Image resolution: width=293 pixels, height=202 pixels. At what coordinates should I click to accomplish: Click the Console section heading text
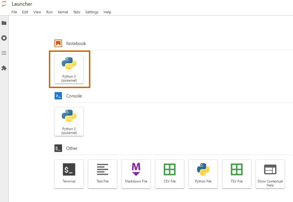pyautogui.click(x=74, y=96)
